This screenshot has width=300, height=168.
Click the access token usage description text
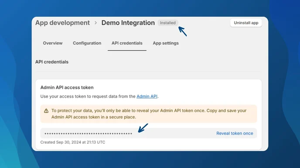[x=99, y=96]
